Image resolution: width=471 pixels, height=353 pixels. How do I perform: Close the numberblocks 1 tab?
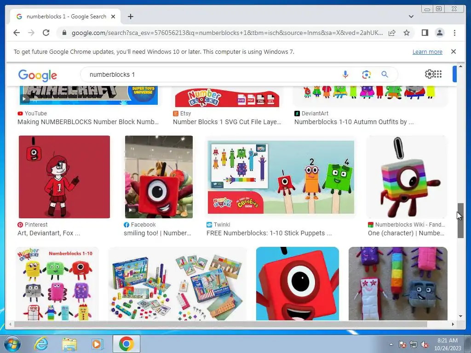[x=113, y=17]
